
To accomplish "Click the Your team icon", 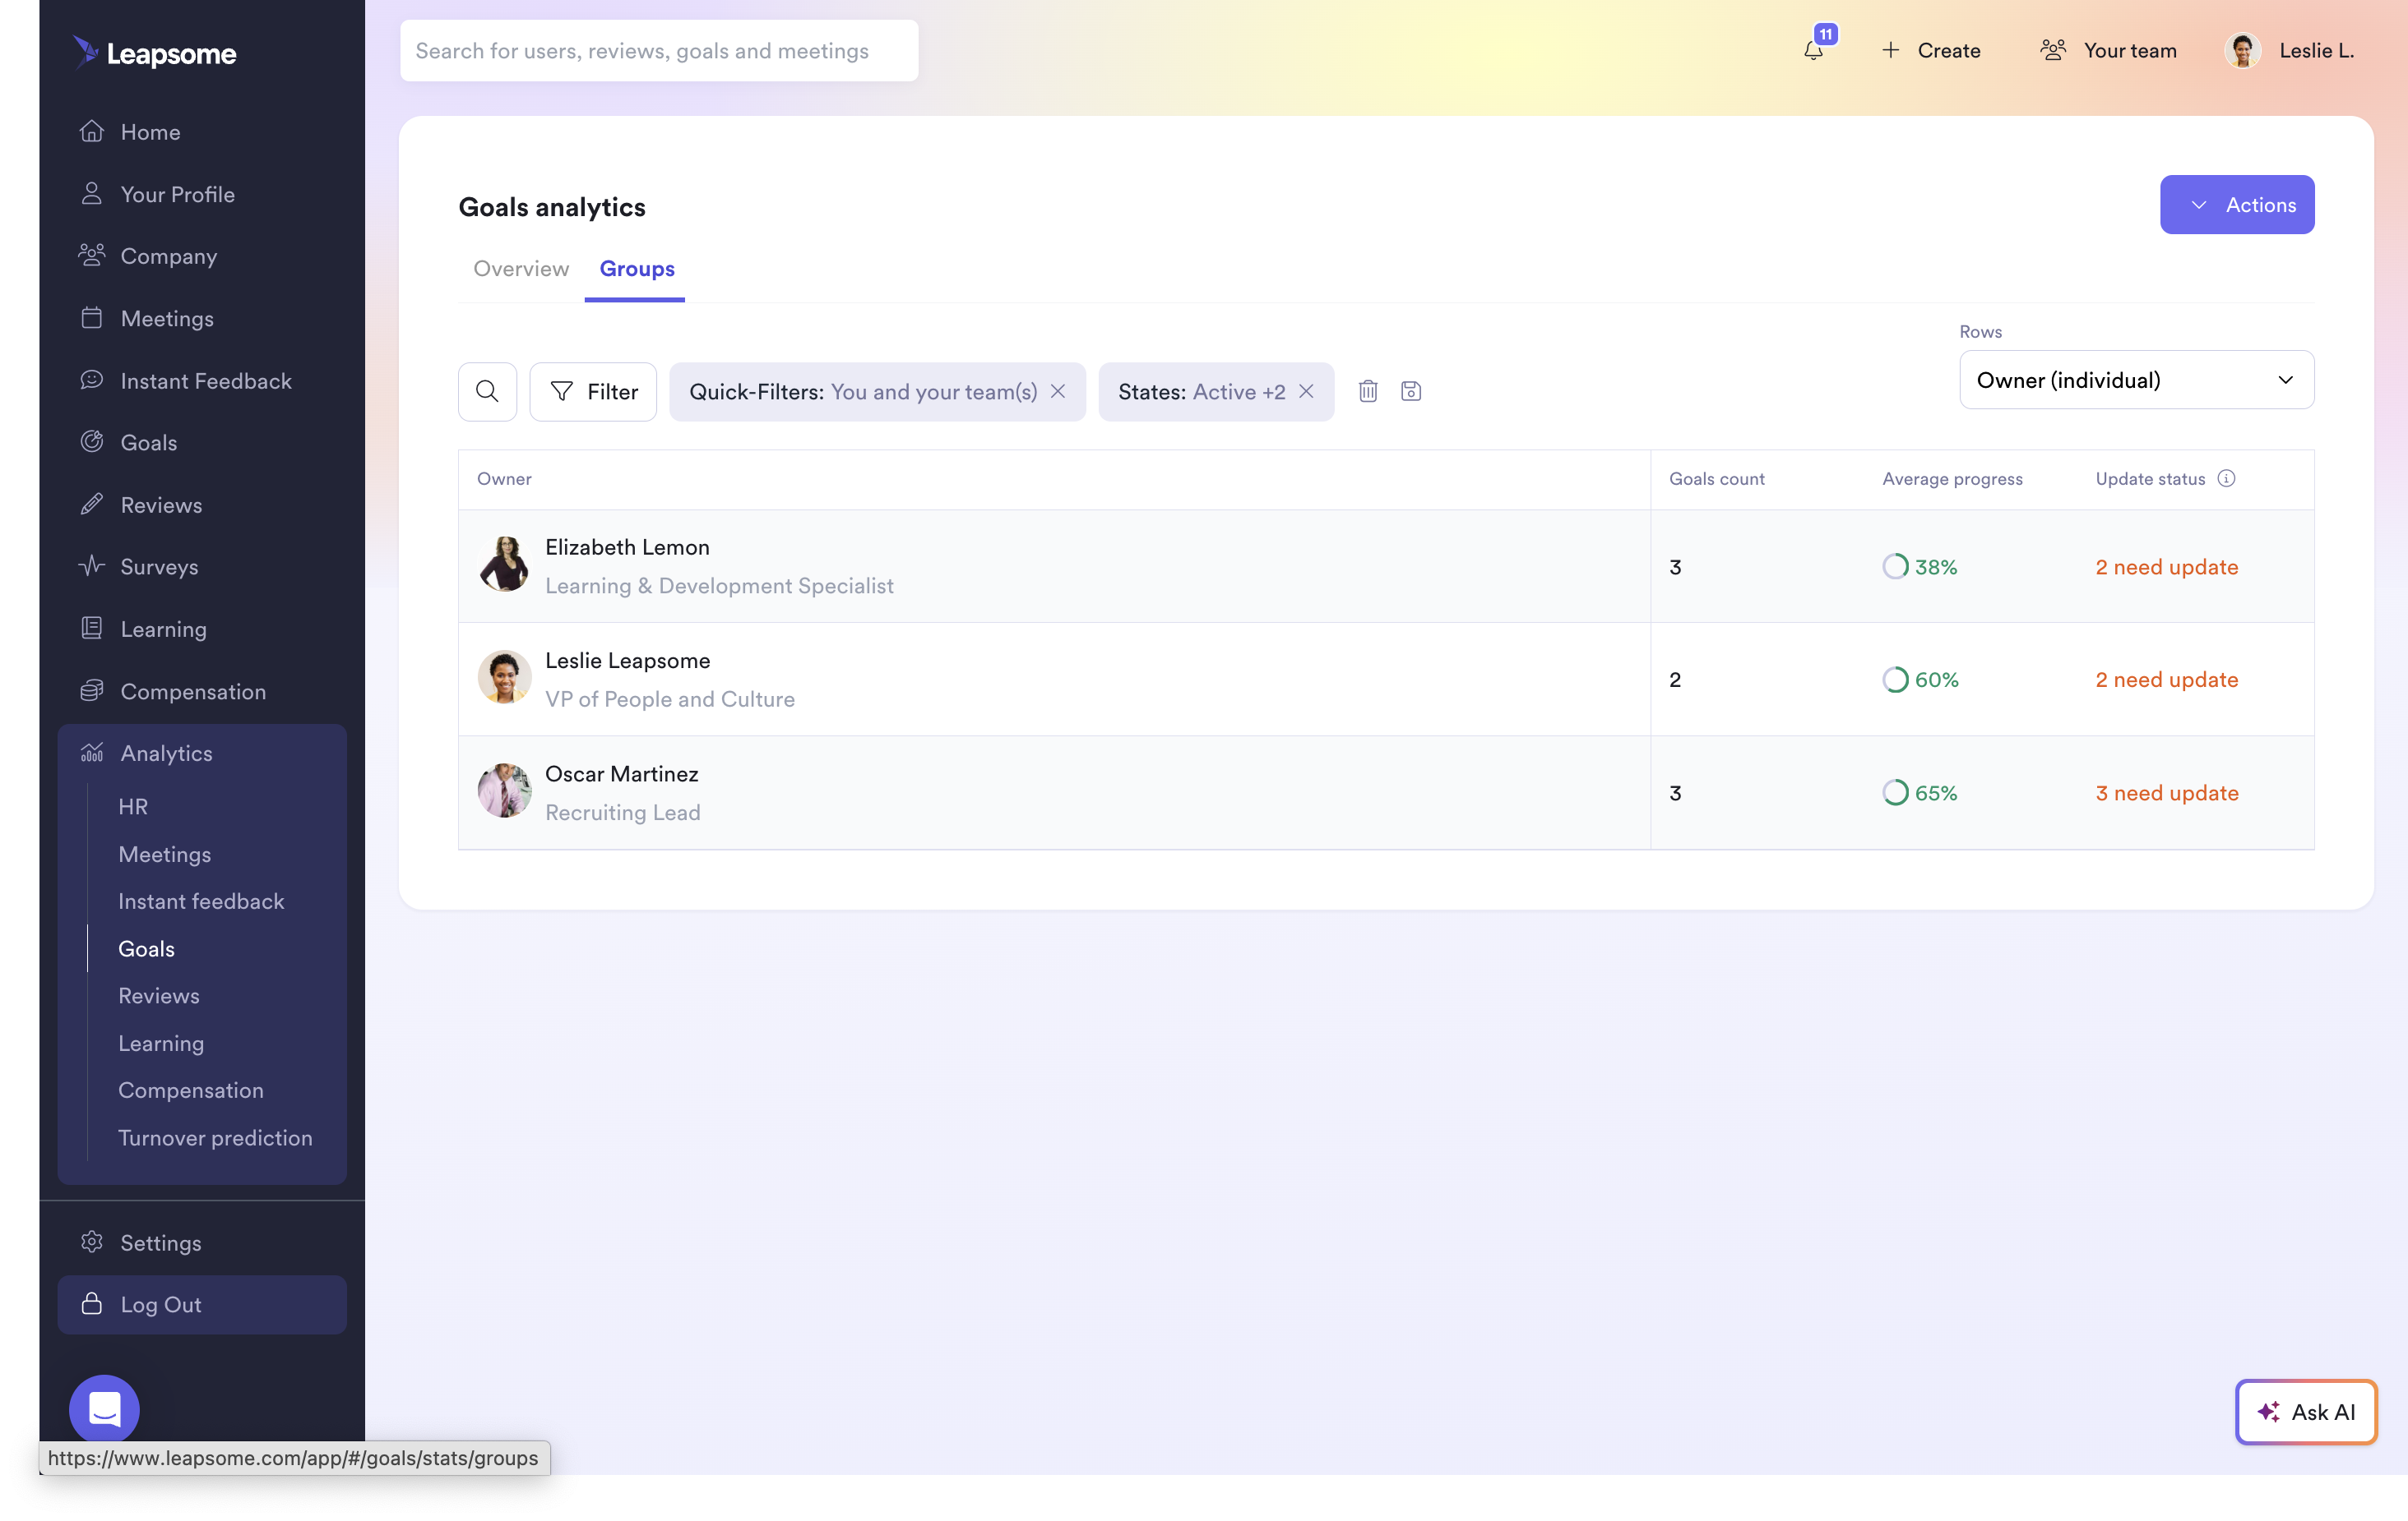I will [2054, 49].
